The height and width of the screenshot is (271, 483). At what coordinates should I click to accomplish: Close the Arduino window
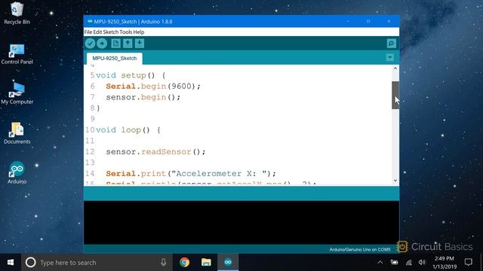[389, 21]
